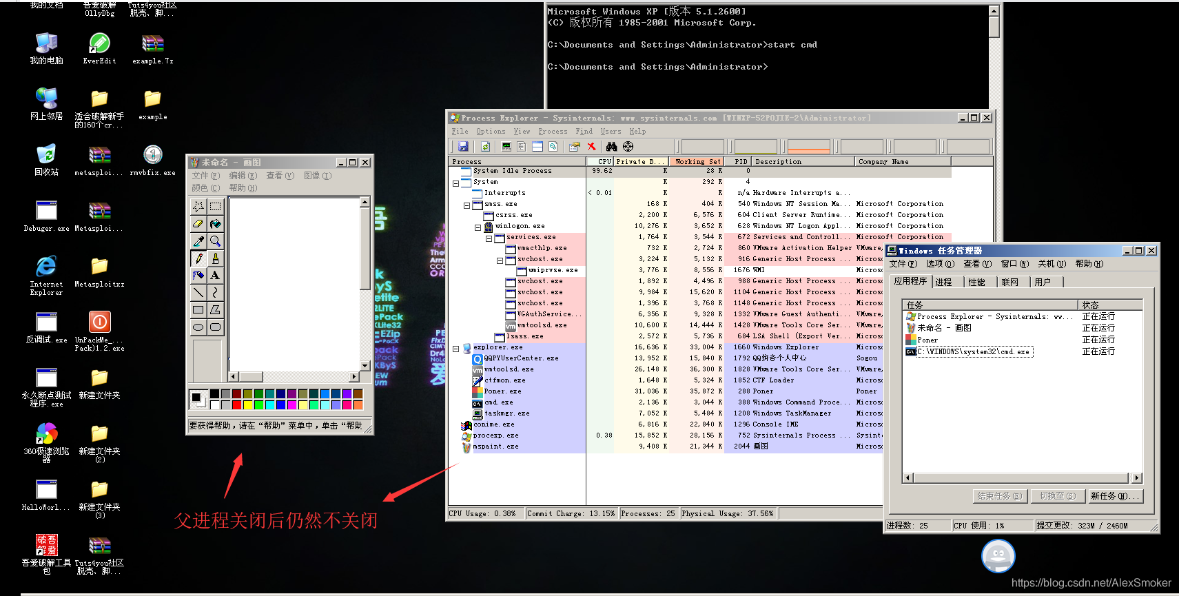Sort by the Working Set column header
This screenshot has height=596, width=1179.
click(x=697, y=161)
